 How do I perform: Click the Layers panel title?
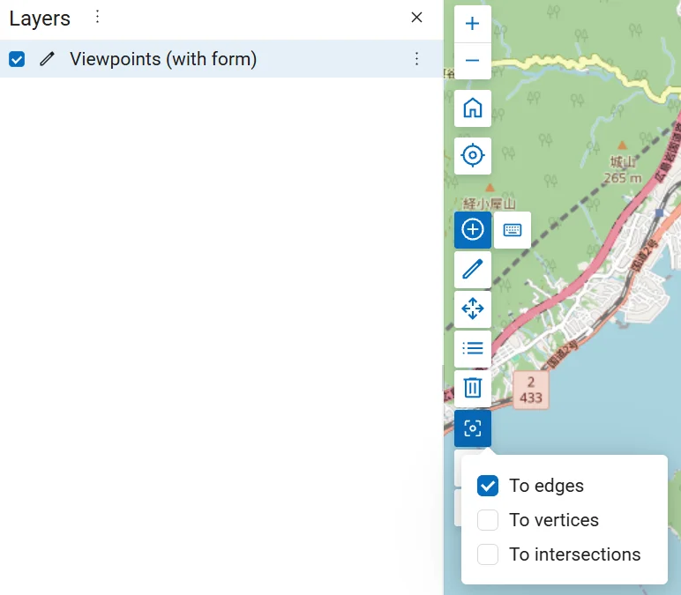click(40, 19)
